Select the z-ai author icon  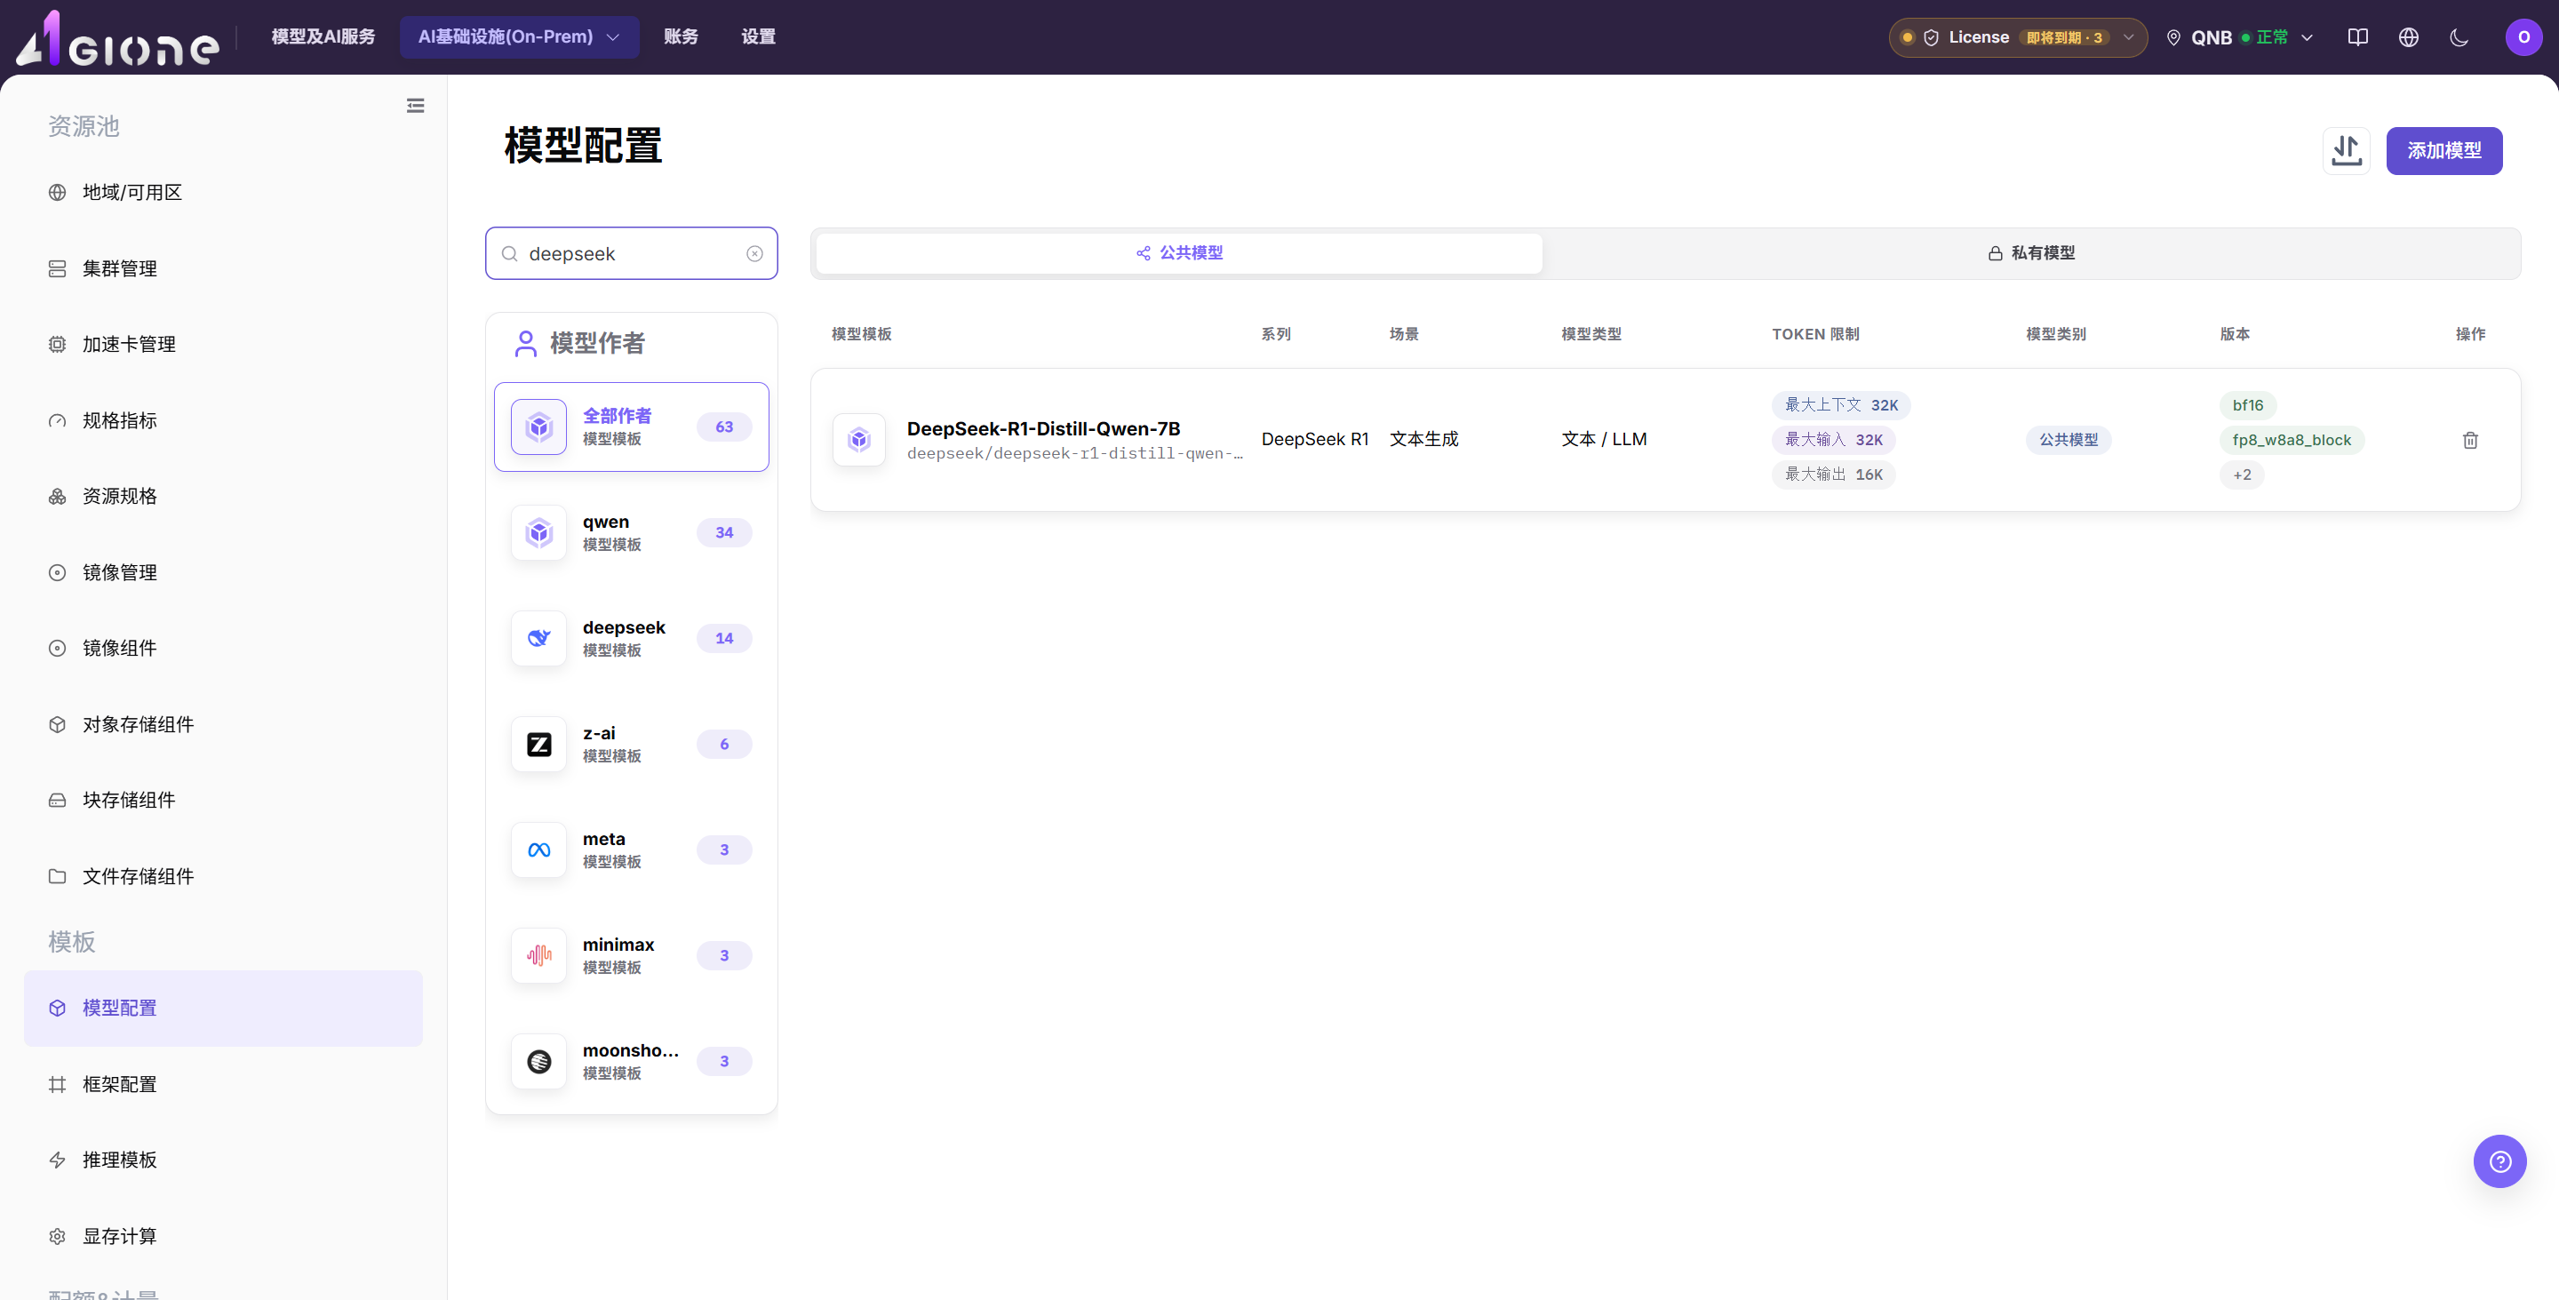pyautogui.click(x=538, y=745)
